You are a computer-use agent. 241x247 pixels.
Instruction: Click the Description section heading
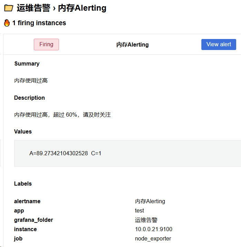click(x=29, y=98)
